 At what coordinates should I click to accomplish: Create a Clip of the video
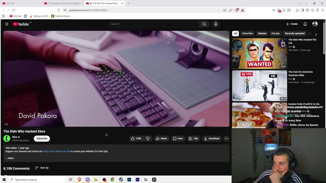tap(193, 139)
